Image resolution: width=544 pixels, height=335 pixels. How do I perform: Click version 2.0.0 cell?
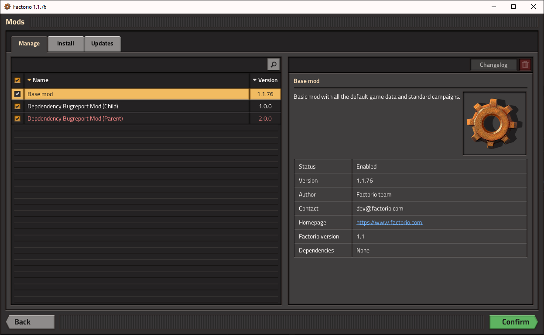pos(265,118)
